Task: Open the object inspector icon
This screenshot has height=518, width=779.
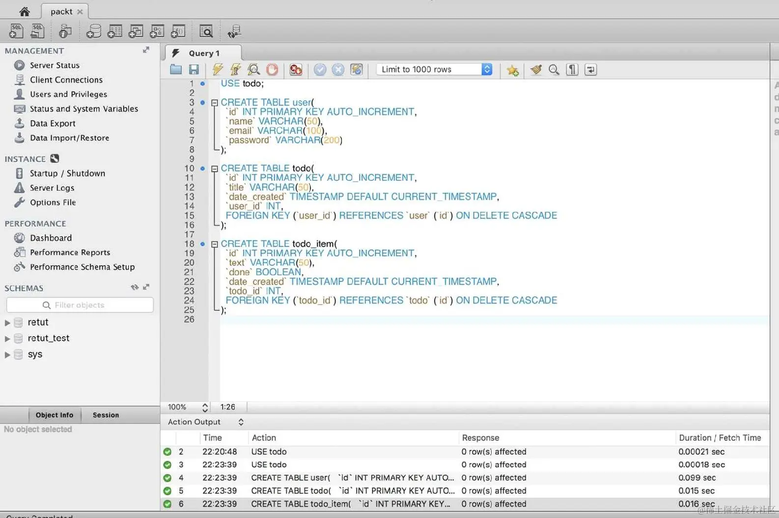Action: pyautogui.click(x=65, y=31)
